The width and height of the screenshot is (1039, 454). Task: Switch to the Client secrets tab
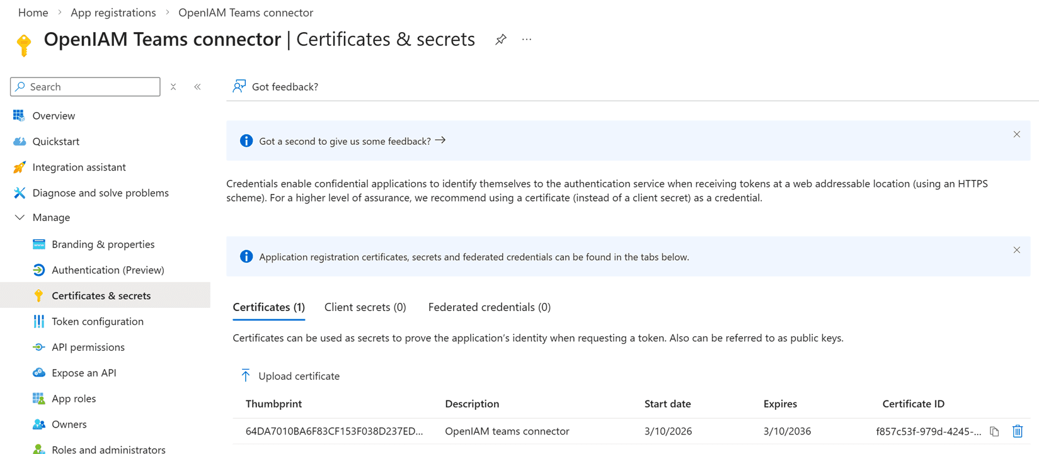click(365, 307)
